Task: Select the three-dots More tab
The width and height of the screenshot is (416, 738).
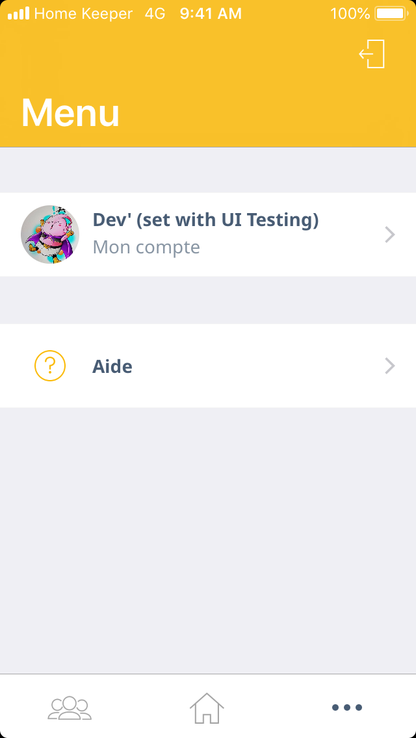Action: pos(346,707)
